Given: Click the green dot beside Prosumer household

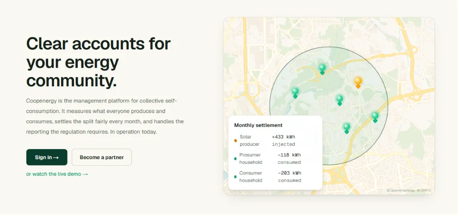Looking at the screenshot, I should pos(235,159).
